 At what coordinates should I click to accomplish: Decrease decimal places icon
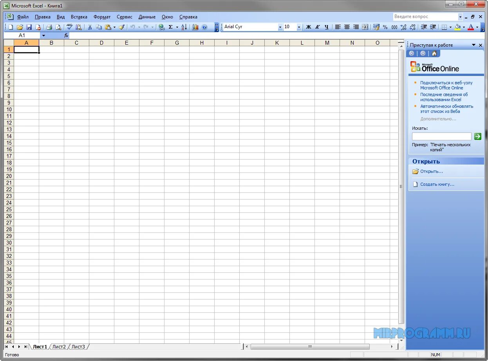tap(413, 27)
